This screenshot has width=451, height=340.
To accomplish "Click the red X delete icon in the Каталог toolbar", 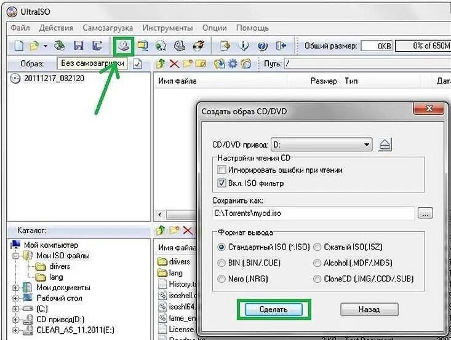I will coord(188,230).
